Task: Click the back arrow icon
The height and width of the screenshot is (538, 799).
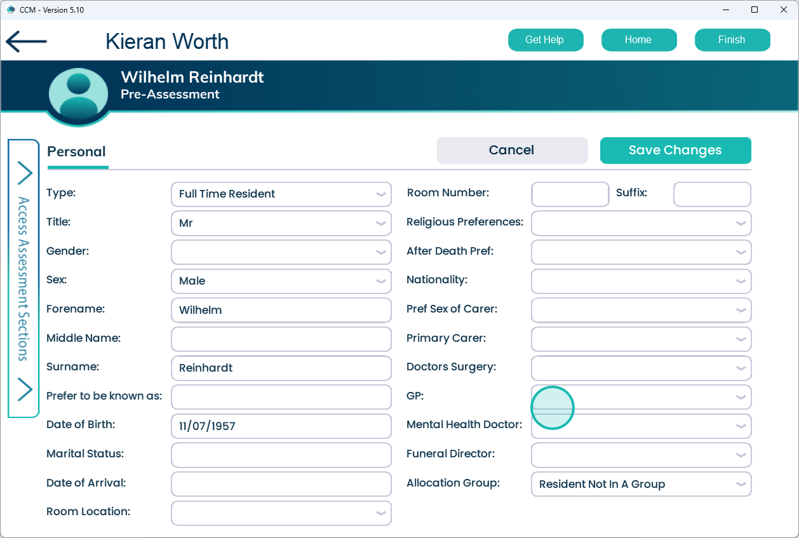Action: pos(26,41)
